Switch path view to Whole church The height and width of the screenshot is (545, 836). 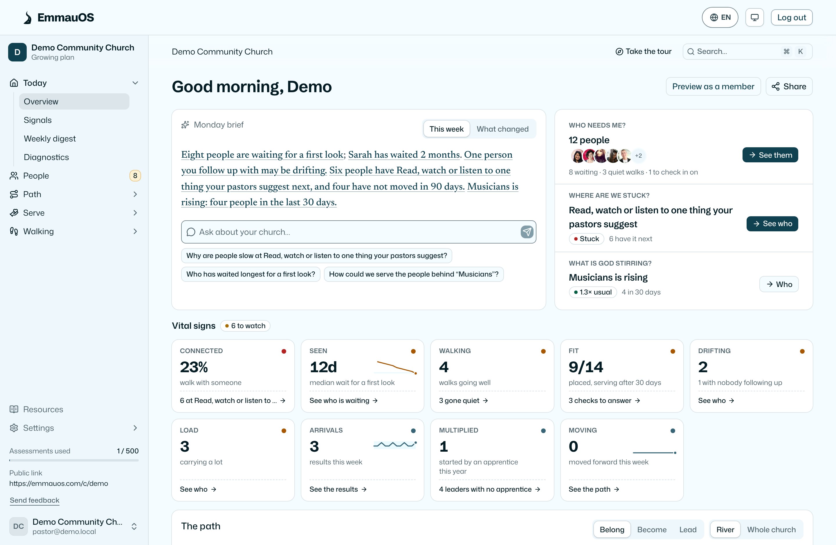tap(771, 530)
